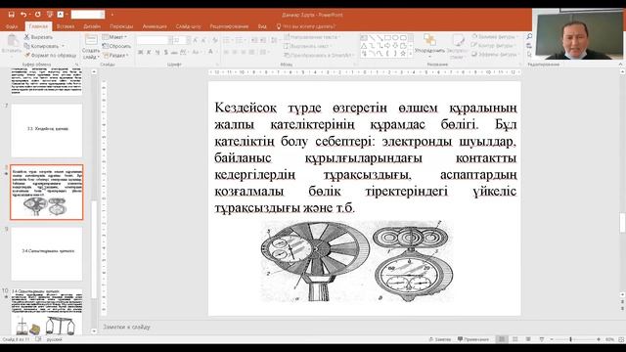Open Text Direction (Направление текста) menu

[x=312, y=37]
